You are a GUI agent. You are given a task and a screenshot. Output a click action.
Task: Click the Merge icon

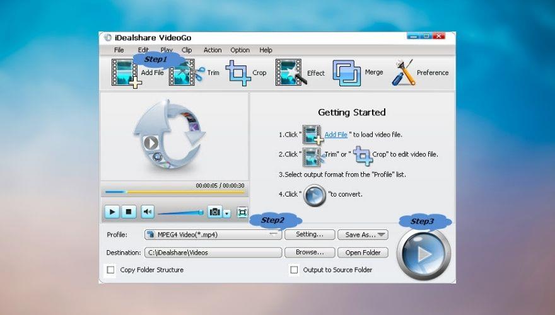click(x=346, y=73)
